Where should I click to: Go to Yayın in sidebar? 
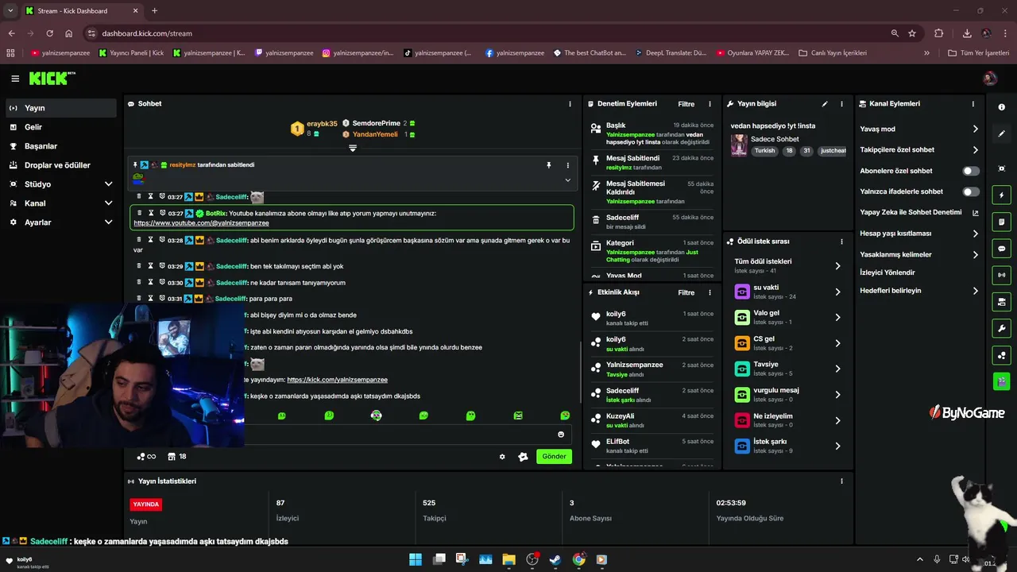60,108
